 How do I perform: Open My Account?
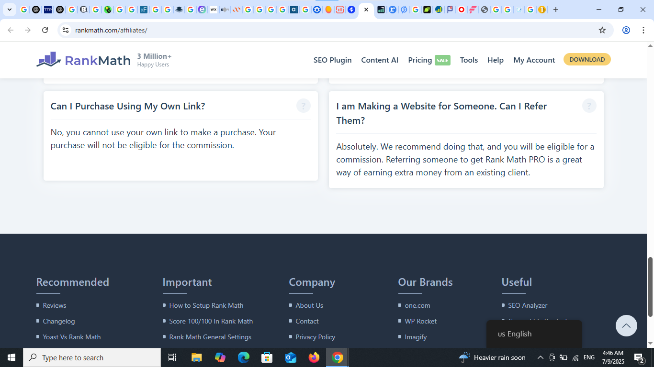(x=534, y=60)
